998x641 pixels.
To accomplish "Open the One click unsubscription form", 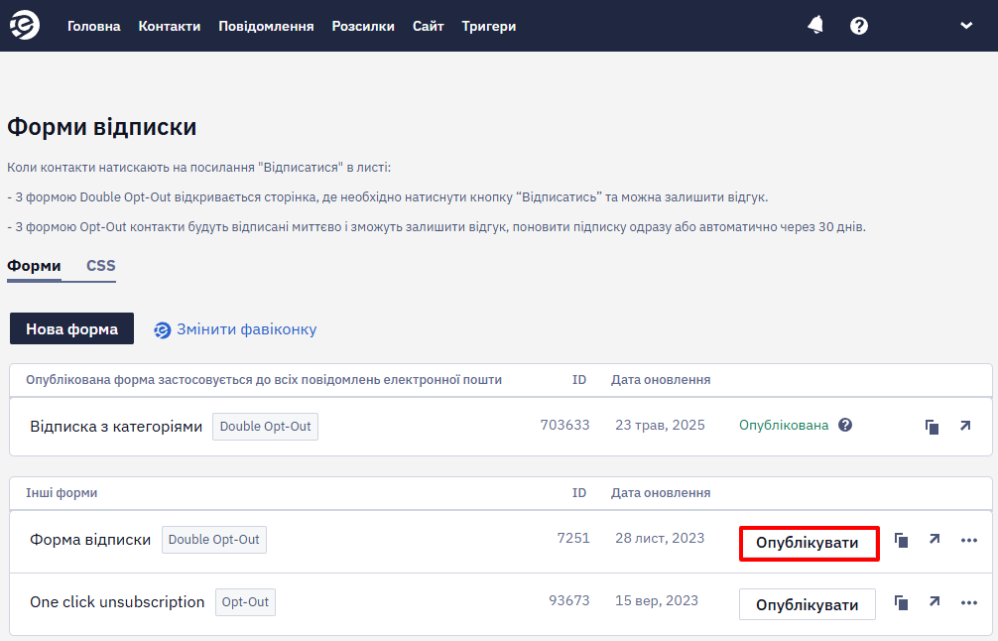I will tap(117, 602).
